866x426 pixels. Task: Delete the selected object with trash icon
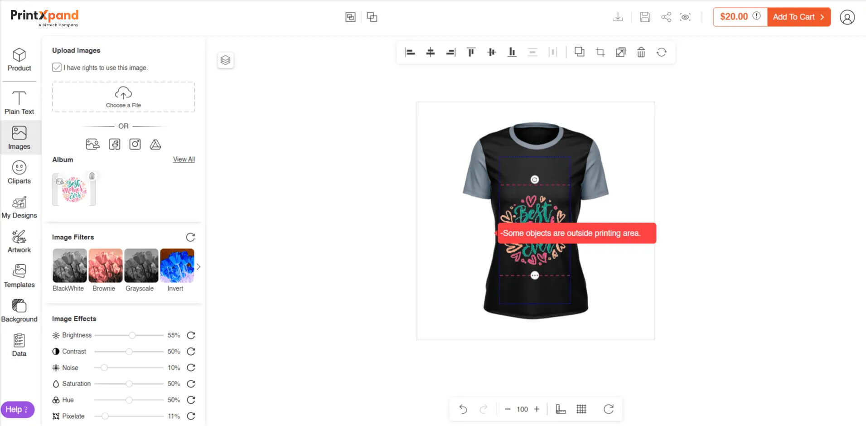point(641,52)
